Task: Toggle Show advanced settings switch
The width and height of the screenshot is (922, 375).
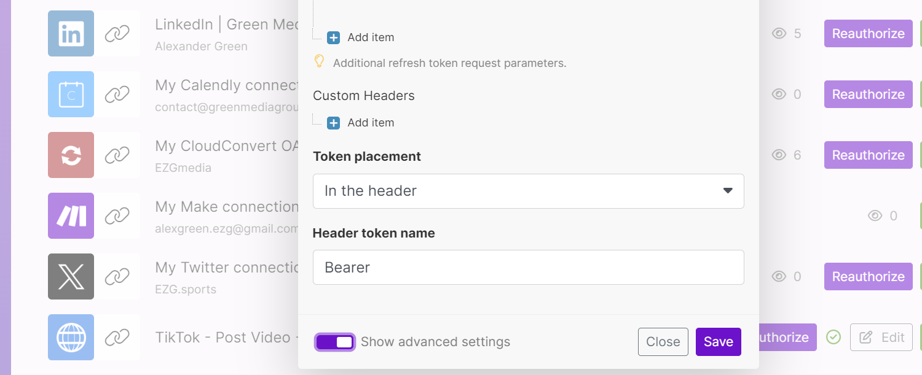Action: point(335,342)
